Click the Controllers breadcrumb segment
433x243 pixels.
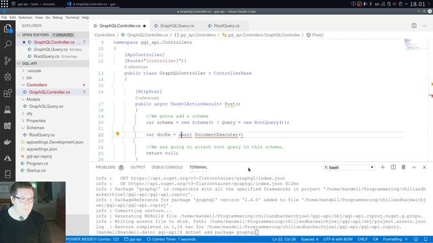point(104,35)
